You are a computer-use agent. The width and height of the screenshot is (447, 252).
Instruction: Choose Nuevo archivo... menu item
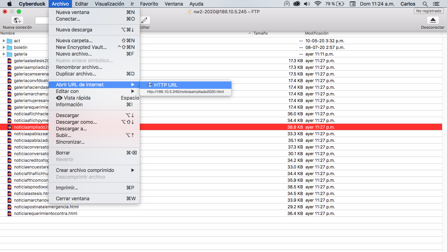(x=94, y=54)
